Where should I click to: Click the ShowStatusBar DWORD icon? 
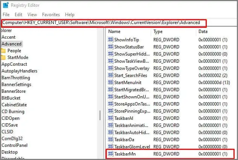[111, 47]
